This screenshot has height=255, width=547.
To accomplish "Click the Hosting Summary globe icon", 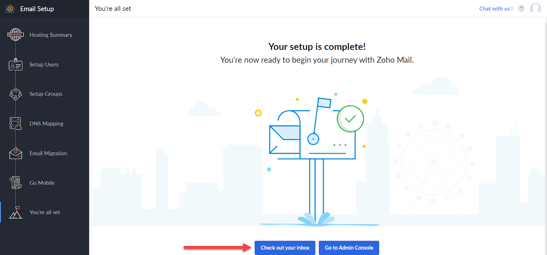I will tap(15, 35).
